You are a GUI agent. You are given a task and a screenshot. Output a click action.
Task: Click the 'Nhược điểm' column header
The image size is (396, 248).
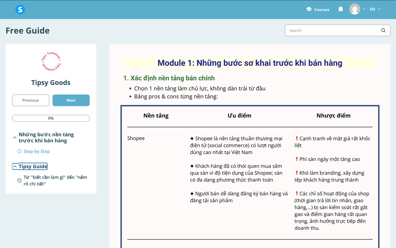coord(333,116)
